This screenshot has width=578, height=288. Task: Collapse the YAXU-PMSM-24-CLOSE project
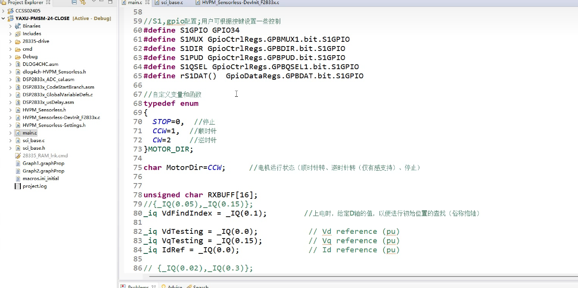click(x=3, y=18)
